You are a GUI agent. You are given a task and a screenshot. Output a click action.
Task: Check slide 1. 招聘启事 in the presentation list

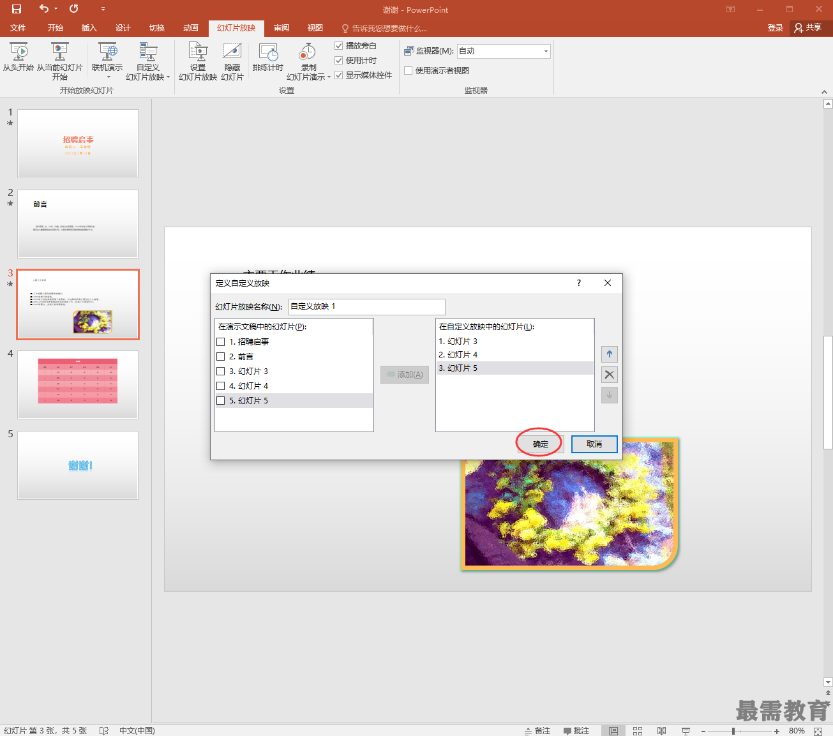pos(221,342)
